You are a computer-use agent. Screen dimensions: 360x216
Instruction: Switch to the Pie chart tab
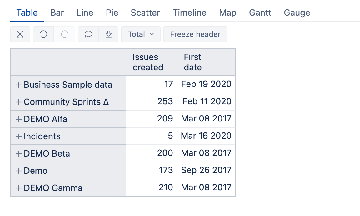point(112,13)
